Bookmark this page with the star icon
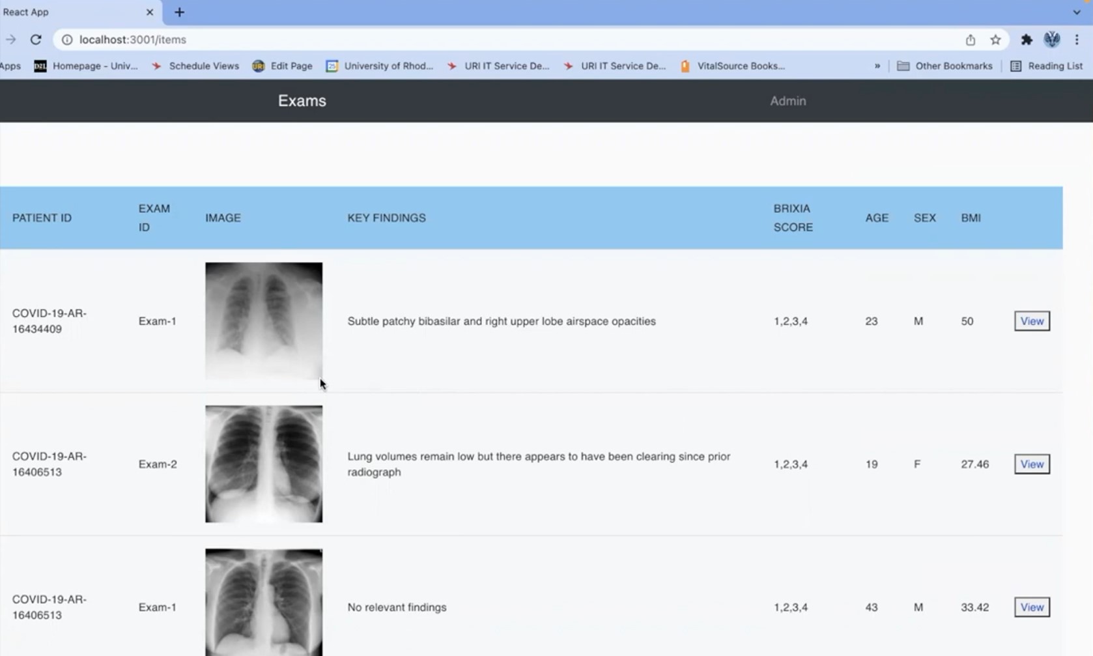The width and height of the screenshot is (1093, 656). 995,40
